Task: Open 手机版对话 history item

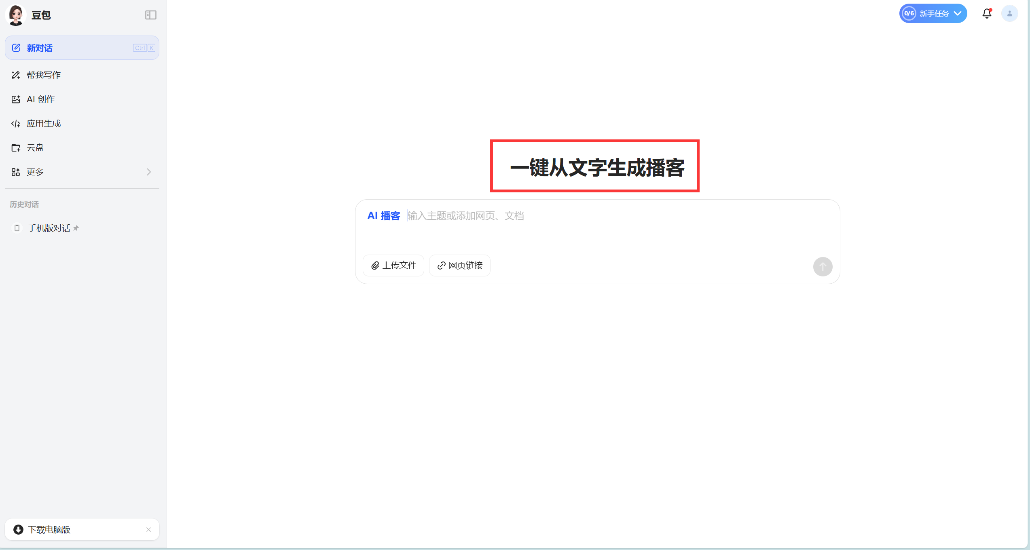Action: [x=49, y=228]
